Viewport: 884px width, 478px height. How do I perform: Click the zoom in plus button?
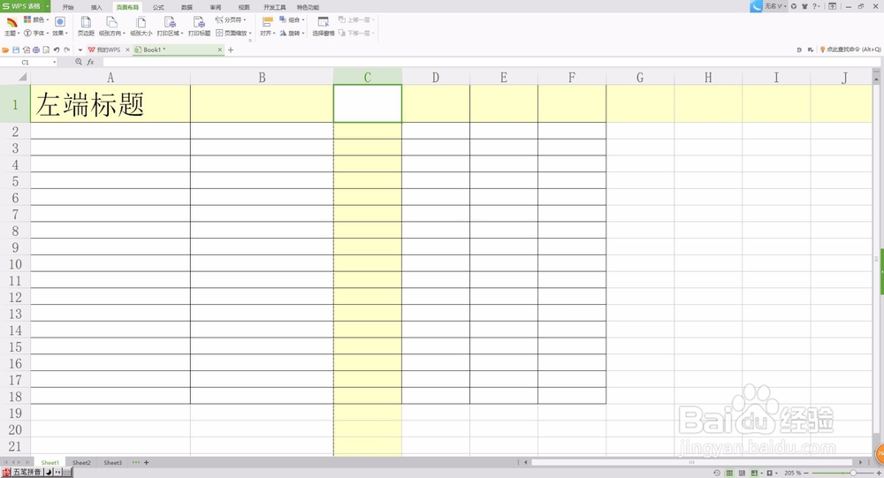(x=879, y=473)
